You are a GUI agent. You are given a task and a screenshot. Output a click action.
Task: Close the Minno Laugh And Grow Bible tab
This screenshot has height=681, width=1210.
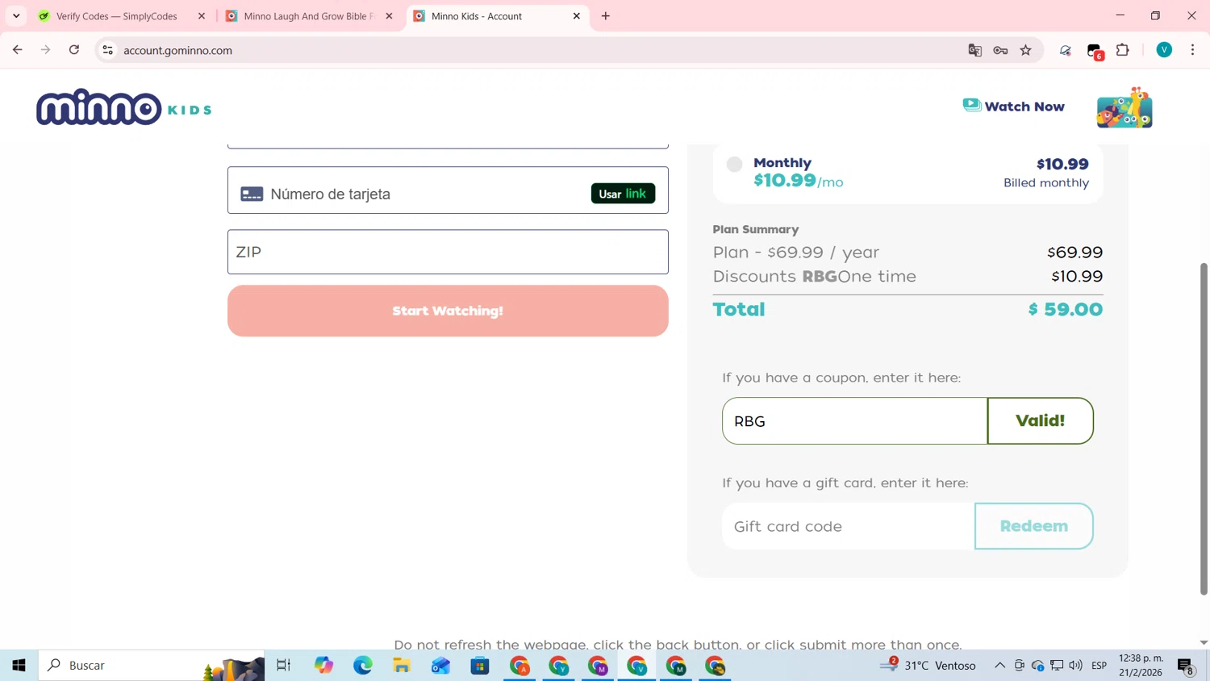389,16
